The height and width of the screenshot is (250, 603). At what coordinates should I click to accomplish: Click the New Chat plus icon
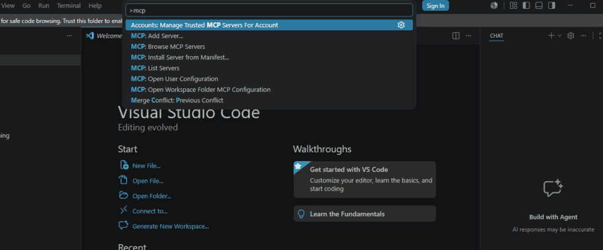[551, 35]
